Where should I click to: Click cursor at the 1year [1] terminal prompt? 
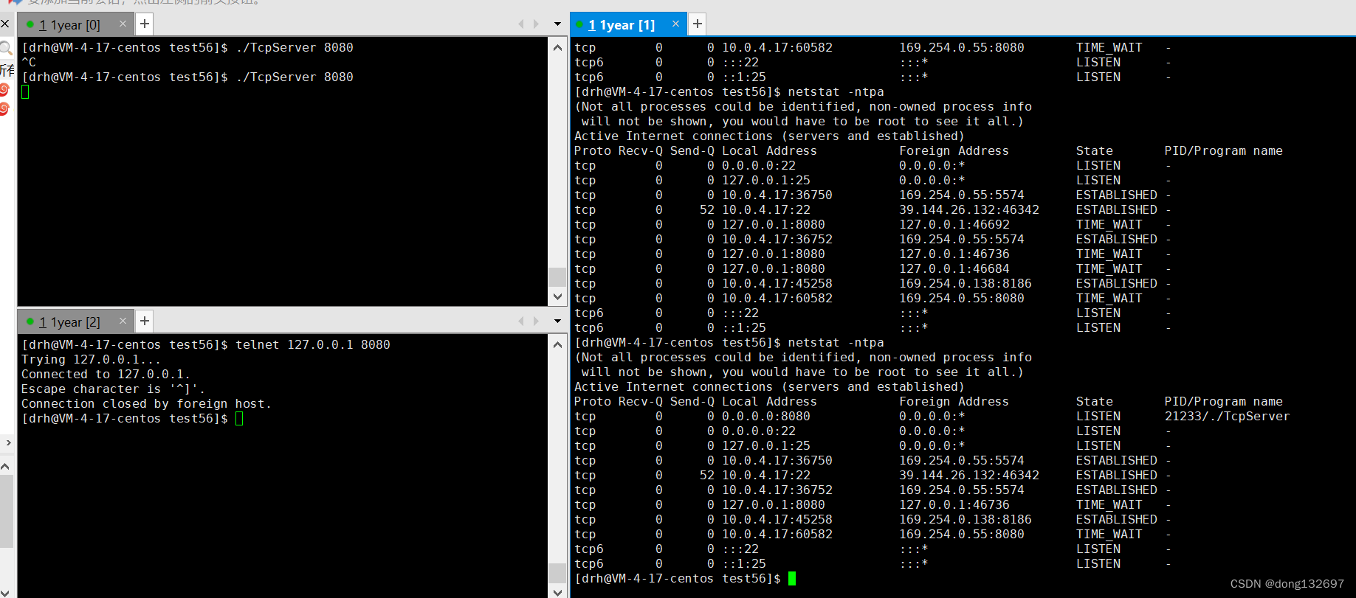(792, 578)
